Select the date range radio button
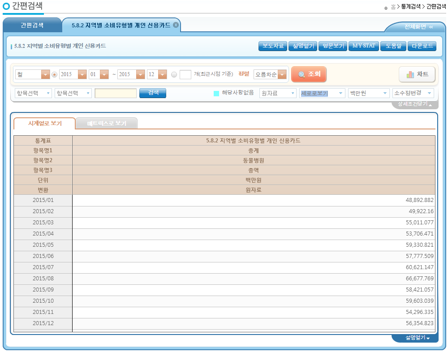Viewport: 448px width, 352px height. point(55,75)
